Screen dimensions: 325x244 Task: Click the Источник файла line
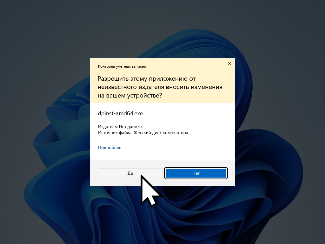click(143, 132)
